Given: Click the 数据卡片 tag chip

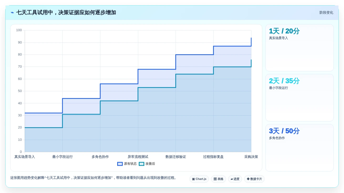Looking at the screenshot, I should click(254, 179).
